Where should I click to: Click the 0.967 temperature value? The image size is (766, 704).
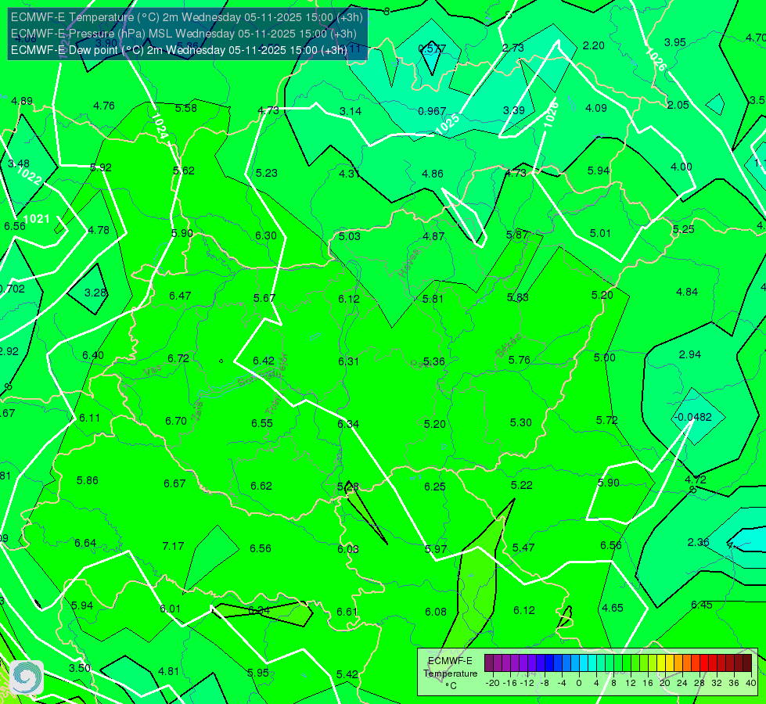click(x=432, y=111)
